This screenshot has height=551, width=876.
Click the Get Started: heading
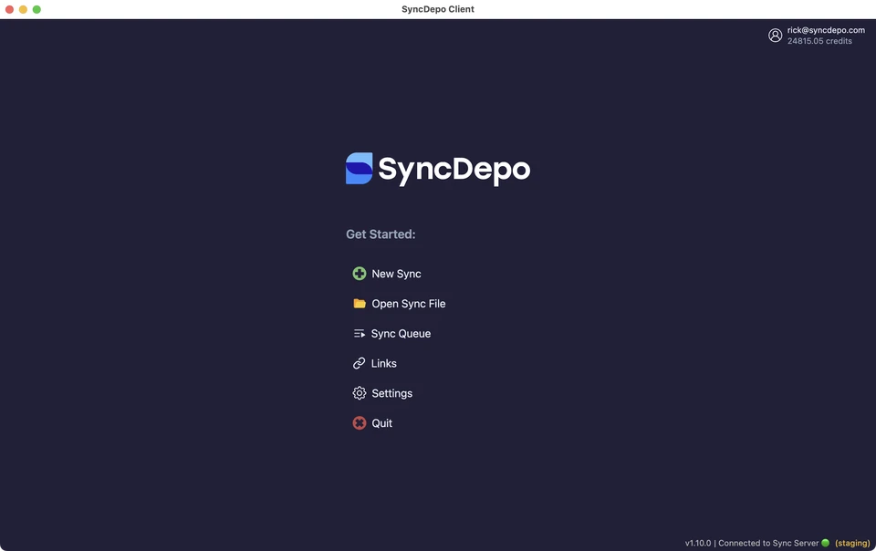pyautogui.click(x=381, y=234)
